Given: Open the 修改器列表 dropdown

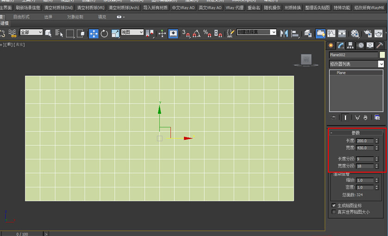Looking at the screenshot, I should 357,64.
